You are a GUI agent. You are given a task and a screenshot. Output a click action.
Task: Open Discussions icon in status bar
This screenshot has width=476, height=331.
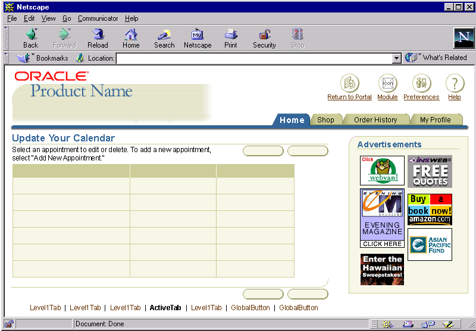(428, 324)
